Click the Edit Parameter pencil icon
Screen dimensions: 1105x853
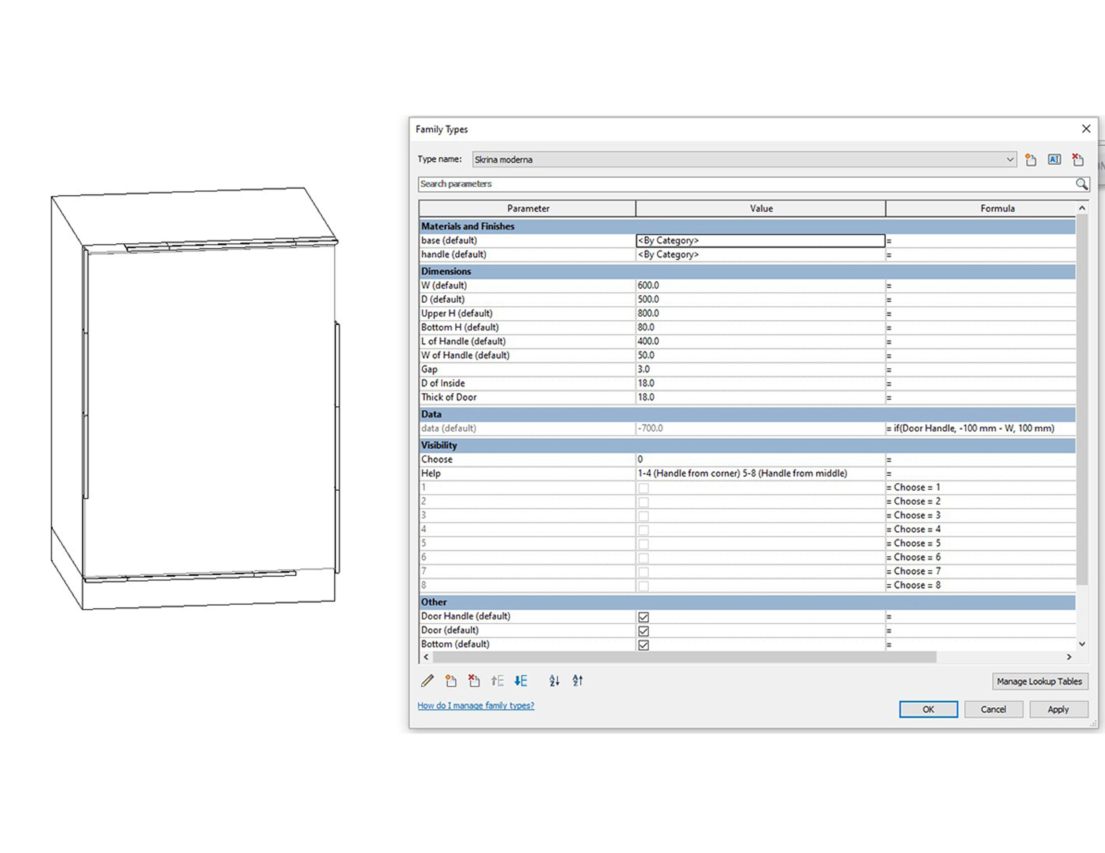pyautogui.click(x=427, y=681)
